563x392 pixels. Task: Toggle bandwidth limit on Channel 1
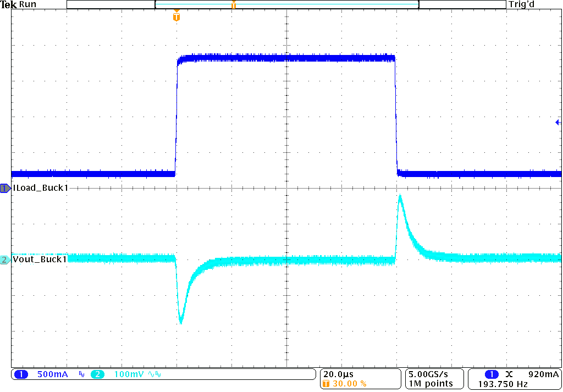click(x=80, y=374)
